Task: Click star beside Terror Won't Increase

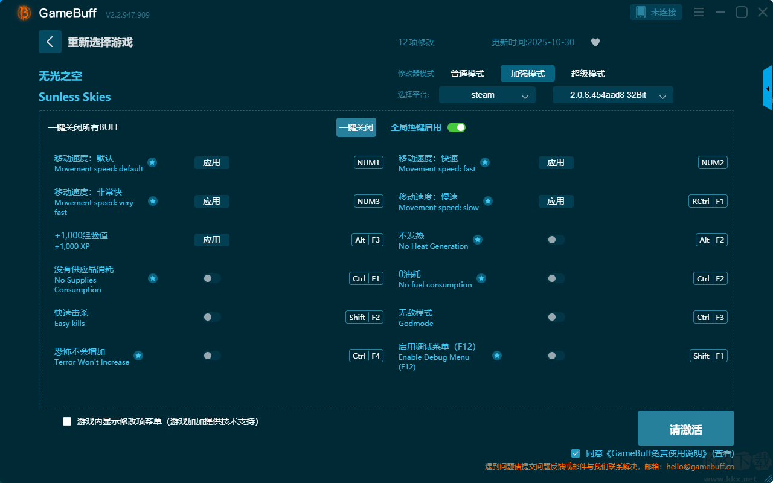Action: pyautogui.click(x=138, y=356)
